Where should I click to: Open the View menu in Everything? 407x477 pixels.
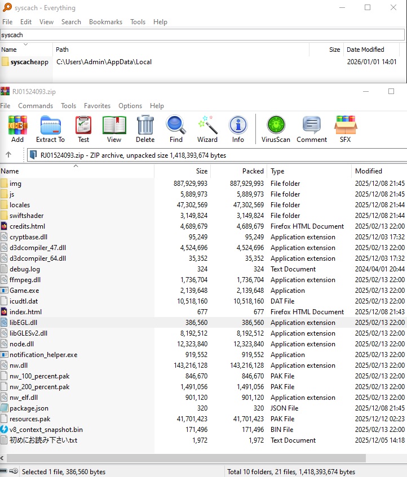tap(46, 22)
